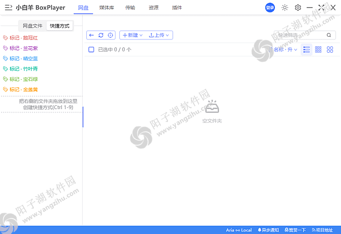Image resolution: width=341 pixels, height=234 pixels.
Task: Switch to small grid view
Action: pyautogui.click(x=318, y=49)
